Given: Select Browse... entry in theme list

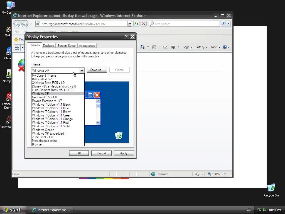Looking at the screenshot, I should 58,144.
